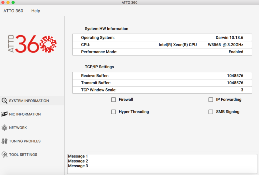This screenshot has height=175, width=259.
Task: Click the System Information magnifier icon
Action: tap(5, 101)
